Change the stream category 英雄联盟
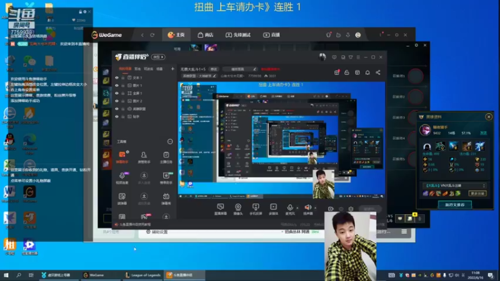 [x=199, y=76]
